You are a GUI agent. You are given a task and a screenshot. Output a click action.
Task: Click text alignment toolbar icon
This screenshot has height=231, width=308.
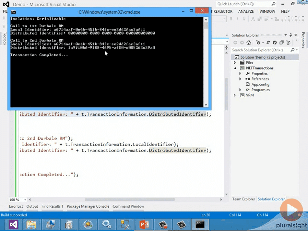[x=267, y=19]
